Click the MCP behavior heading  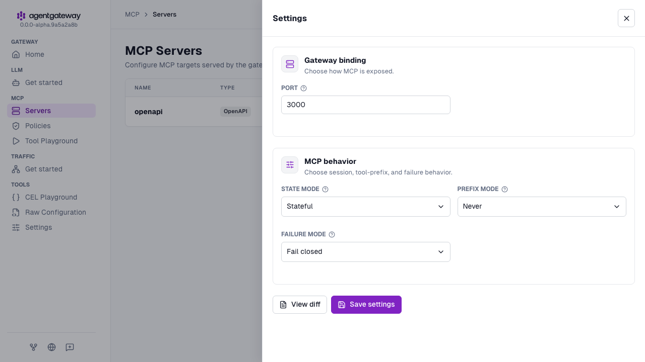tap(330, 161)
